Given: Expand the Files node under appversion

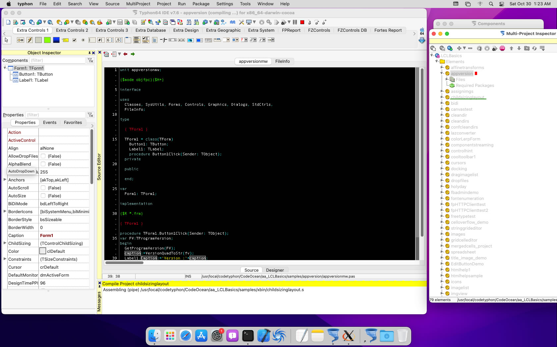Looking at the screenshot, I should click(447, 79).
